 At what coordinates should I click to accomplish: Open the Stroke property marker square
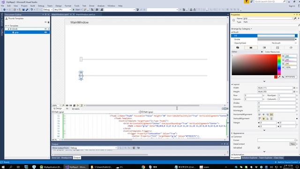point(296,39)
